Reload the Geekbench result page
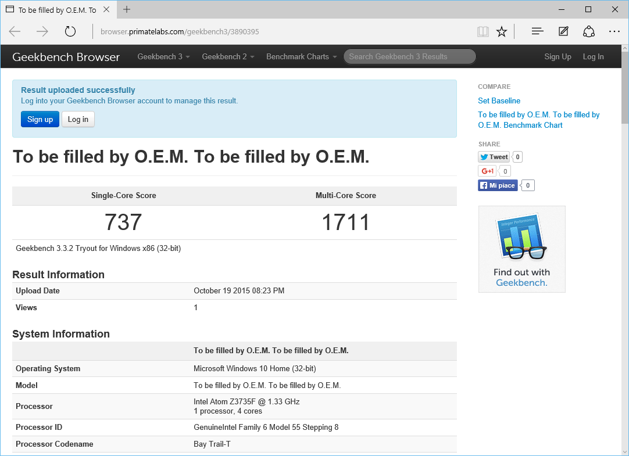Screen dimensions: 629x456 point(70,31)
